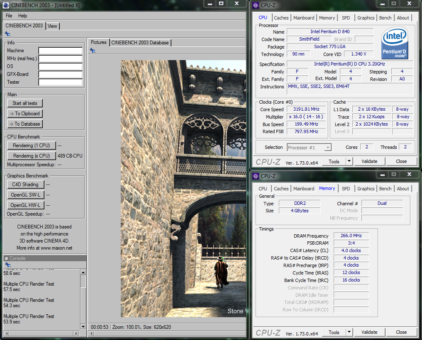Open Memory tab in top CPU-Z window

click(x=327, y=18)
